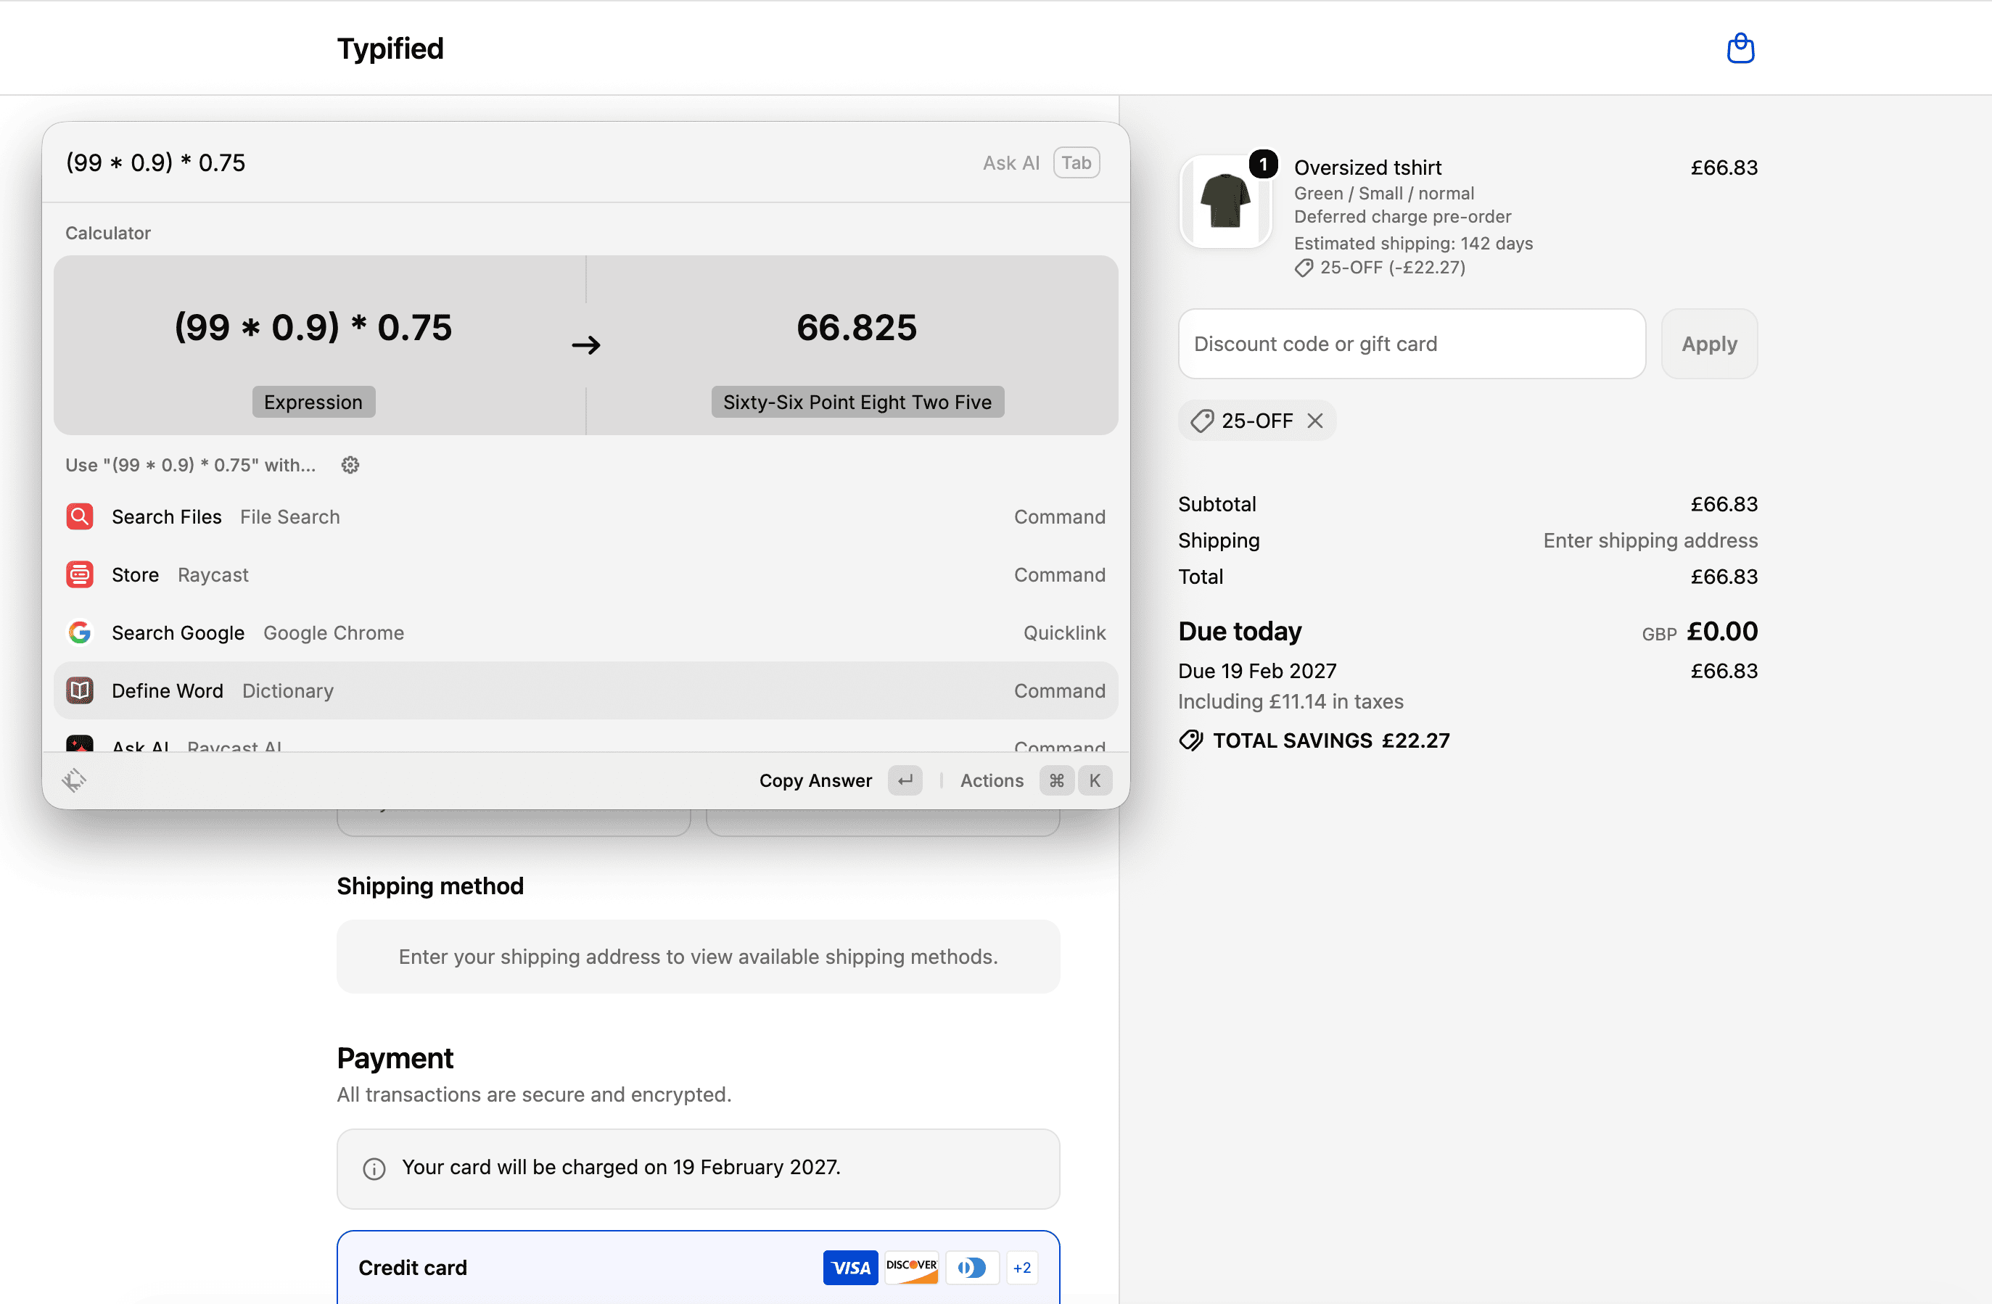Click the K key badge
The width and height of the screenshot is (1992, 1304).
tap(1095, 780)
